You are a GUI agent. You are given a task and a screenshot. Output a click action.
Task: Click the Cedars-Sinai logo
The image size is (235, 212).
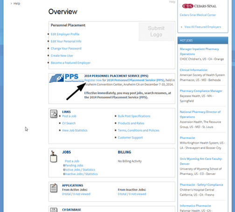click(199, 6)
